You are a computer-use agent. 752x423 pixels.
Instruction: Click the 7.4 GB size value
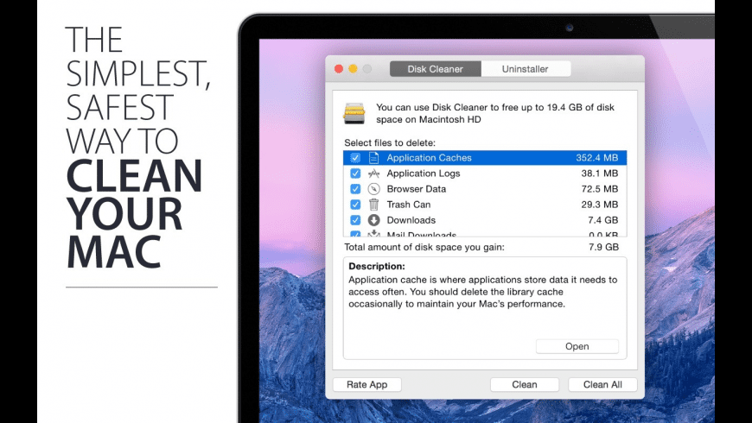coord(602,220)
